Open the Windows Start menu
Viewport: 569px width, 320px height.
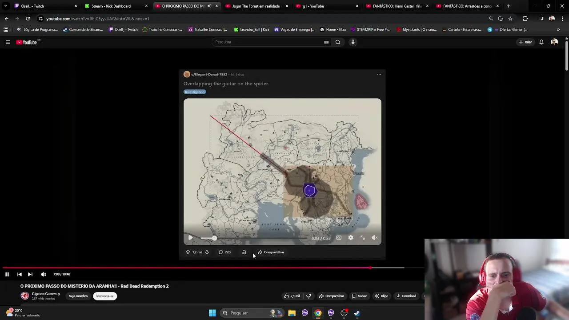[x=212, y=313]
